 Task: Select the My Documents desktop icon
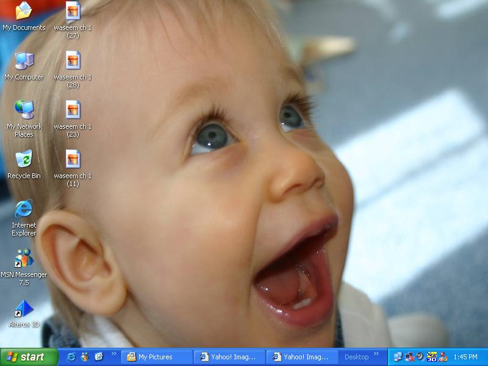[24, 16]
